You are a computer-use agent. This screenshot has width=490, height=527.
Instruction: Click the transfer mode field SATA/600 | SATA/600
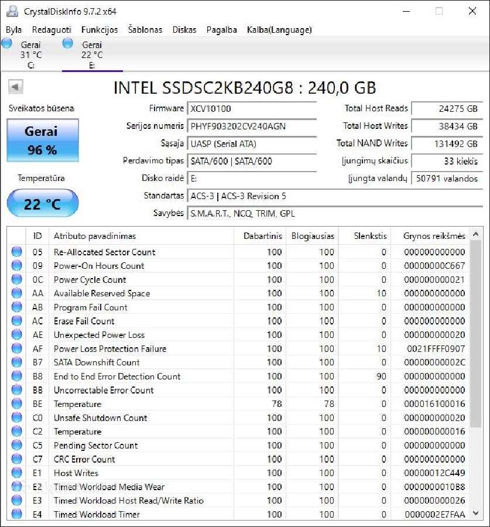[x=252, y=161]
